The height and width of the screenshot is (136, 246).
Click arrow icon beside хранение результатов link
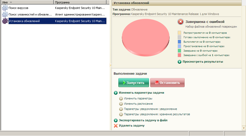(121, 114)
